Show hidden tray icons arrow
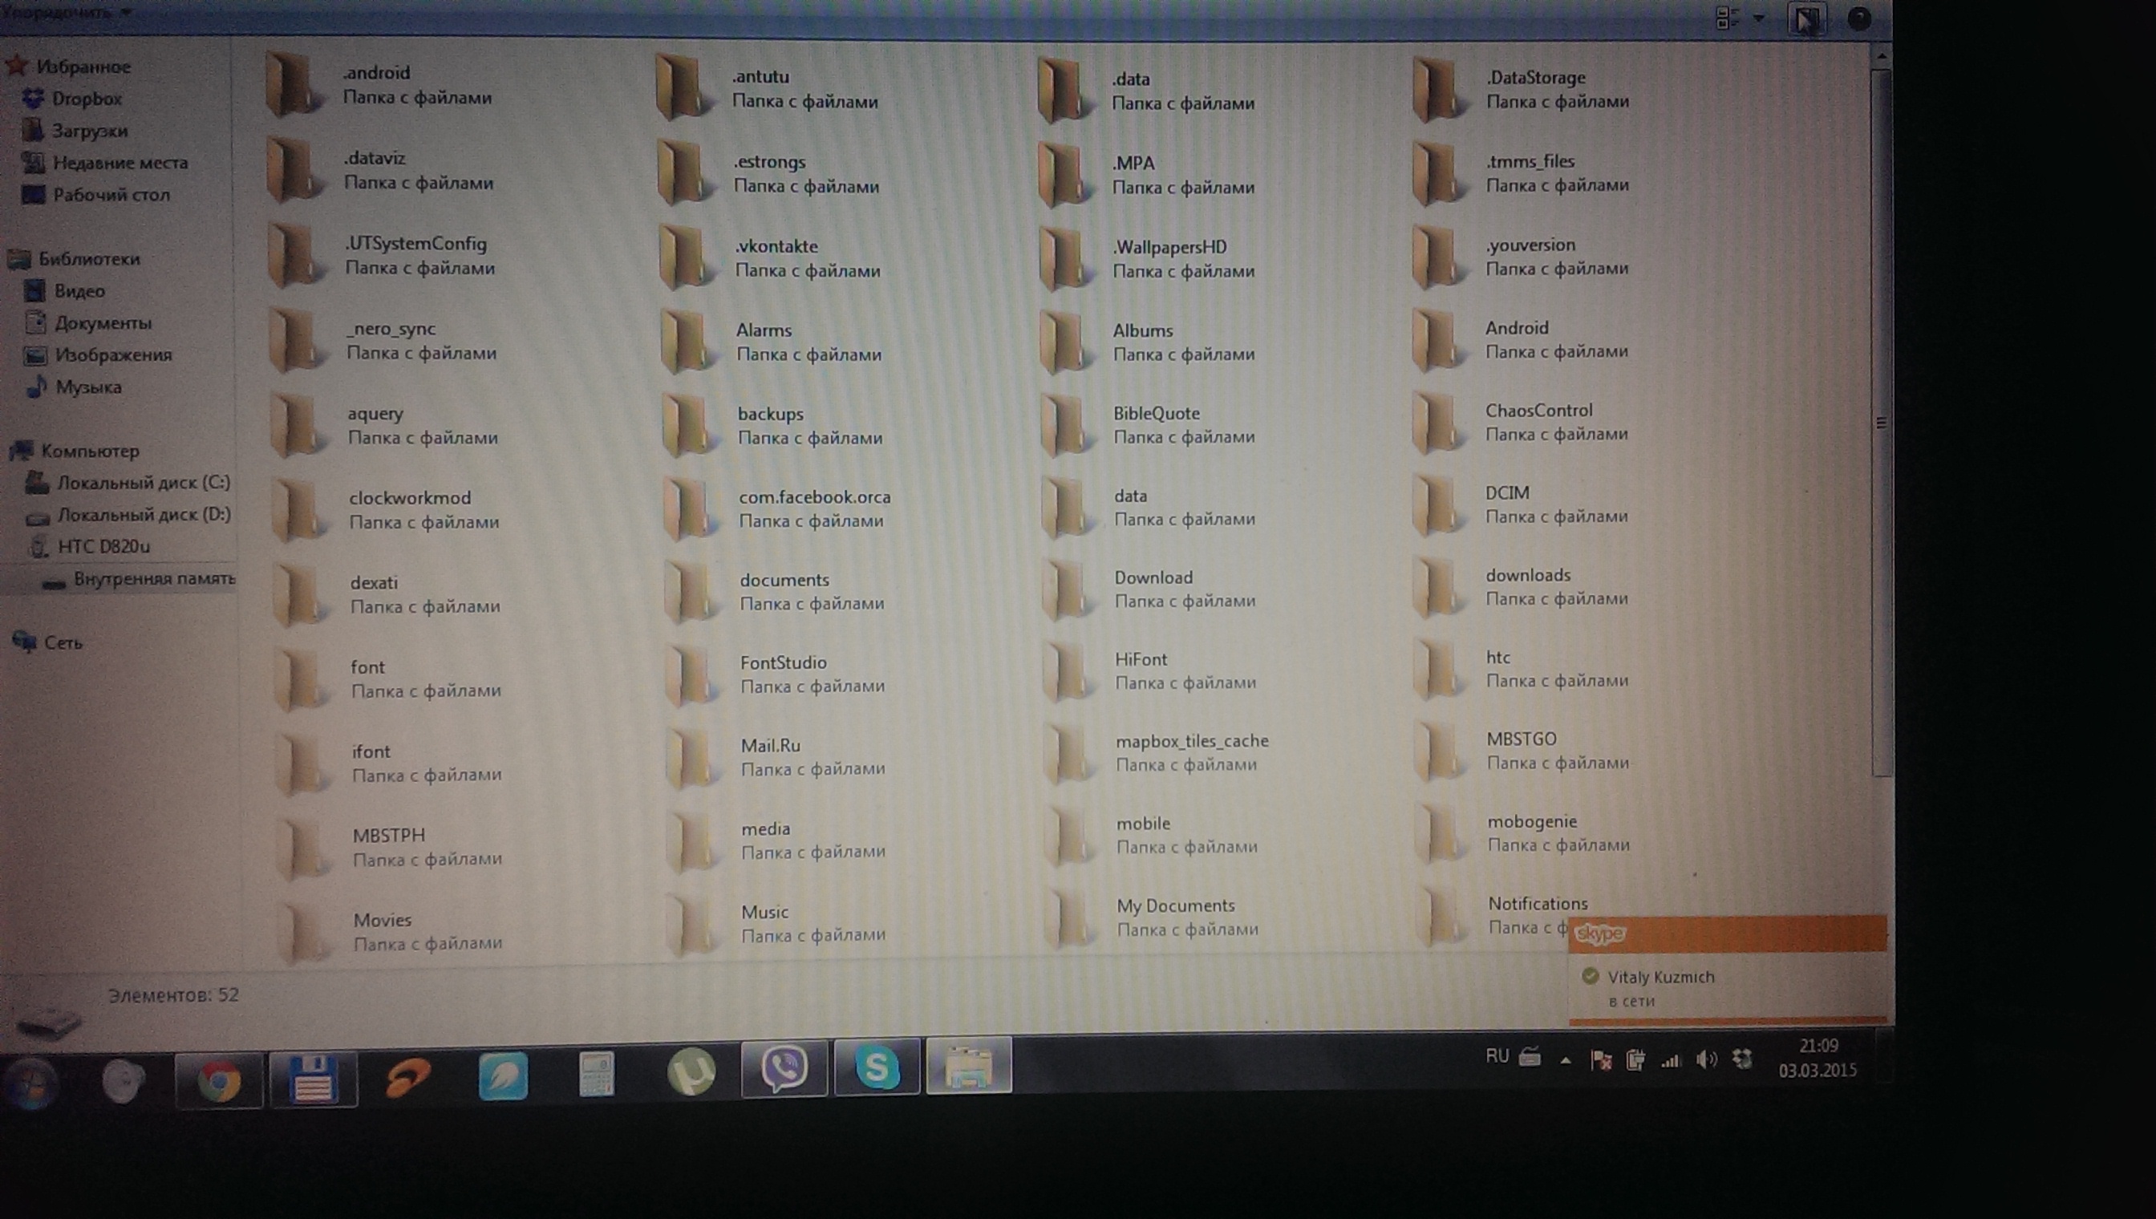2156x1219 pixels. (x=1565, y=1061)
